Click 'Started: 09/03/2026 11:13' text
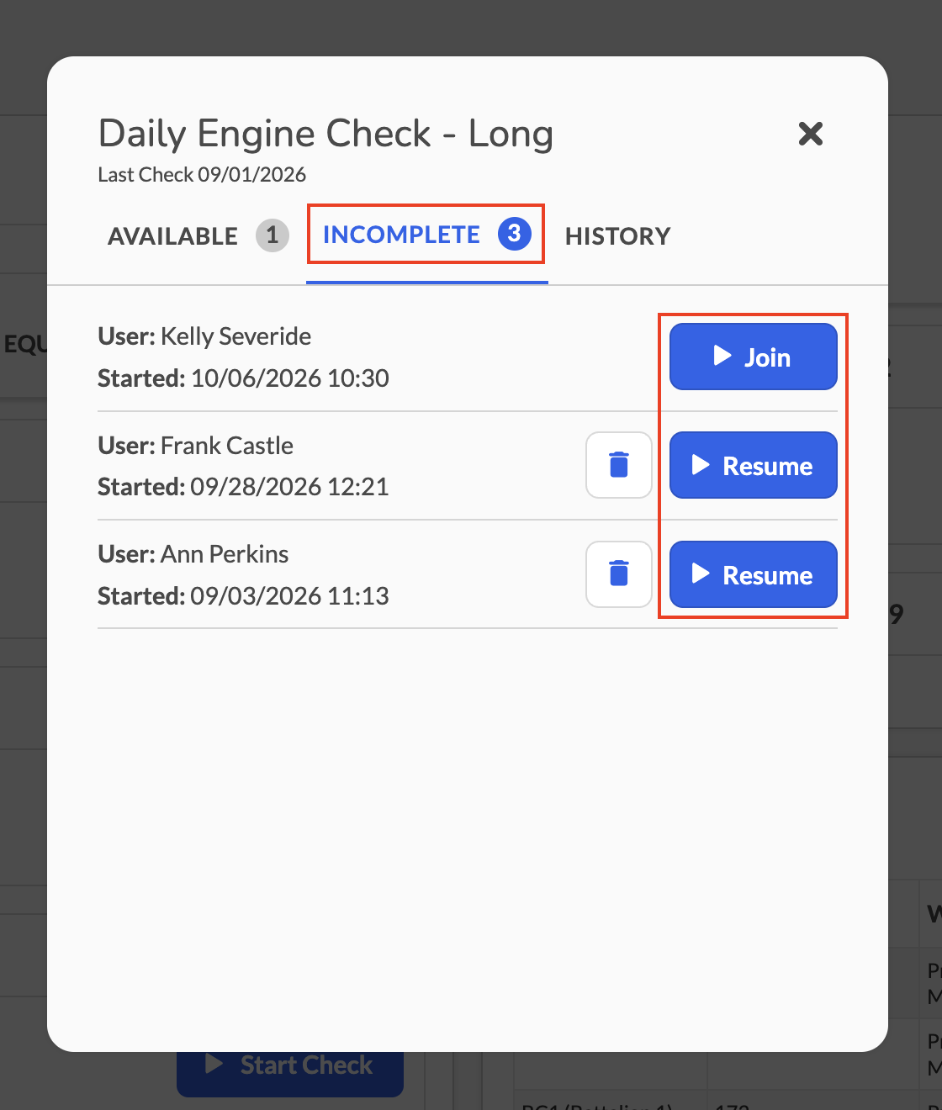This screenshot has height=1110, width=942. [x=243, y=596]
